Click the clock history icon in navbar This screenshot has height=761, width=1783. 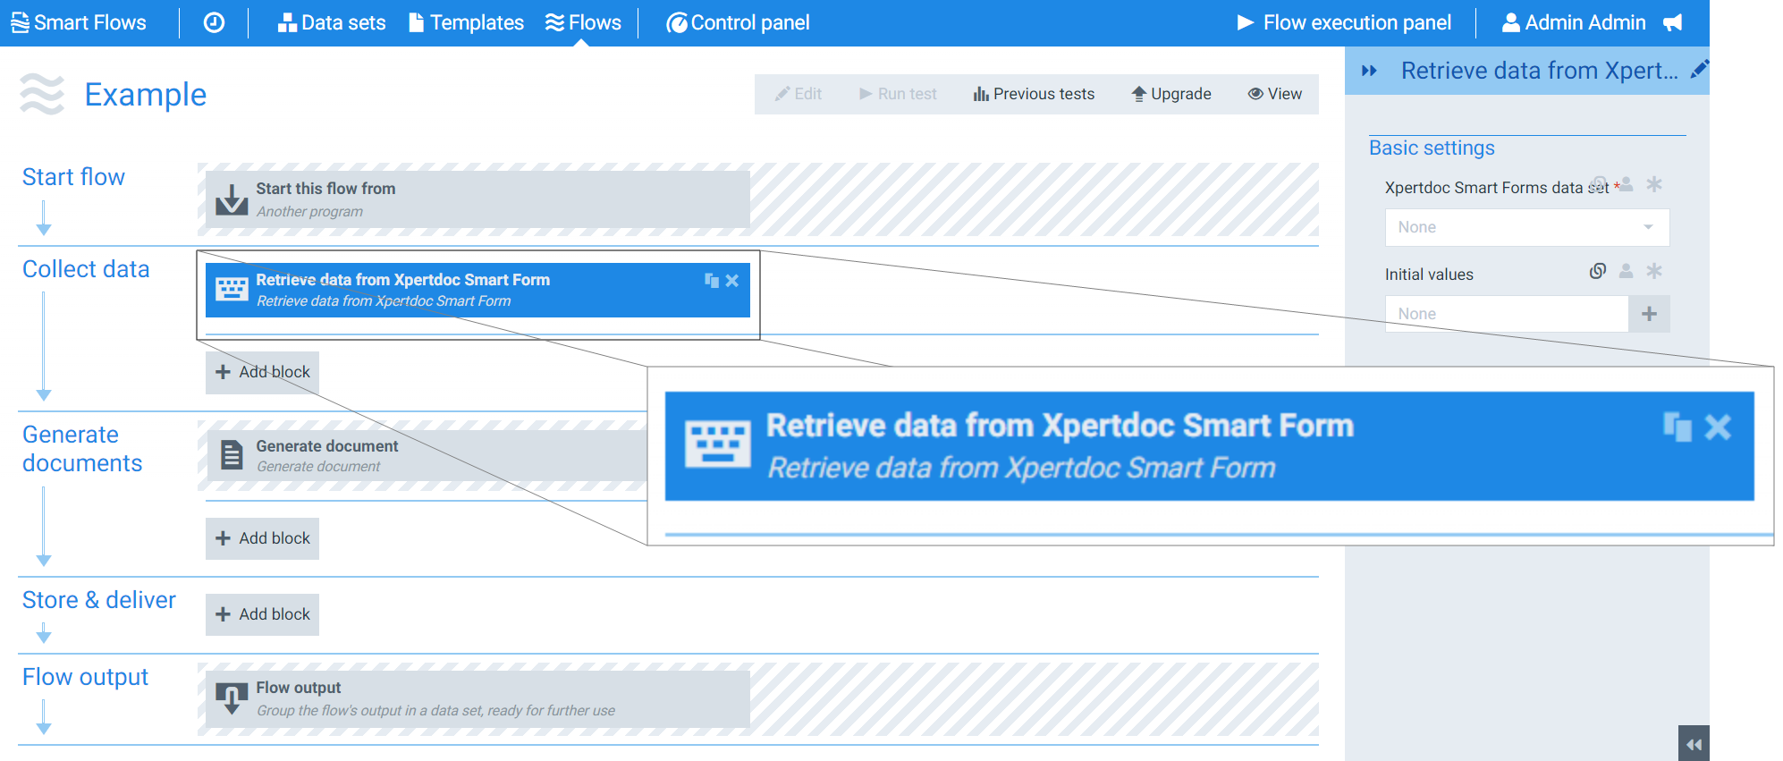214,22
